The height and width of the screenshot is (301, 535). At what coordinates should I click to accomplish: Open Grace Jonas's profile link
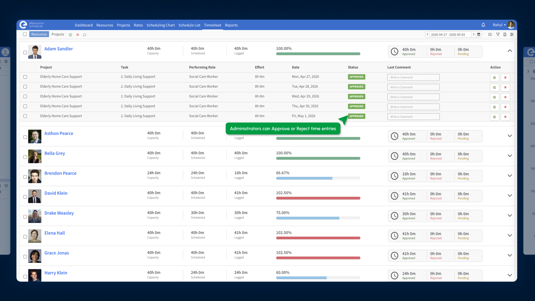(x=56, y=253)
